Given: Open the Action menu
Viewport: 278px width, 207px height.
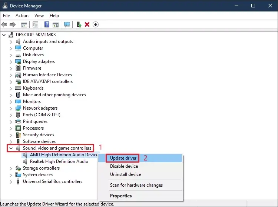Looking at the screenshot, I should [x=22, y=16].
